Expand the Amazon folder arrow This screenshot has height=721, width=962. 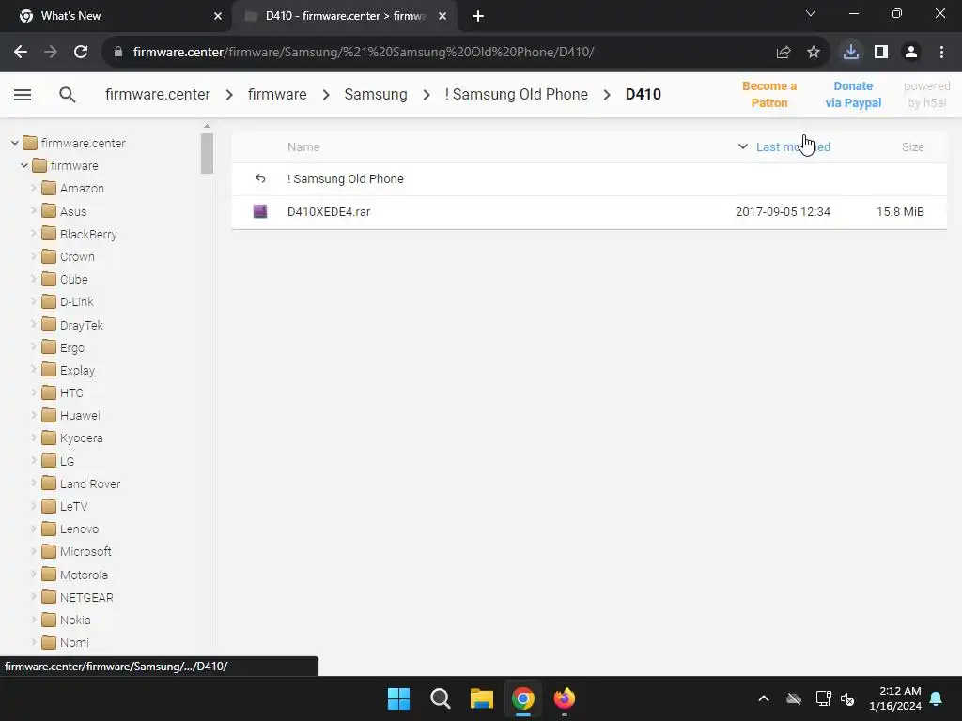pyautogui.click(x=34, y=188)
